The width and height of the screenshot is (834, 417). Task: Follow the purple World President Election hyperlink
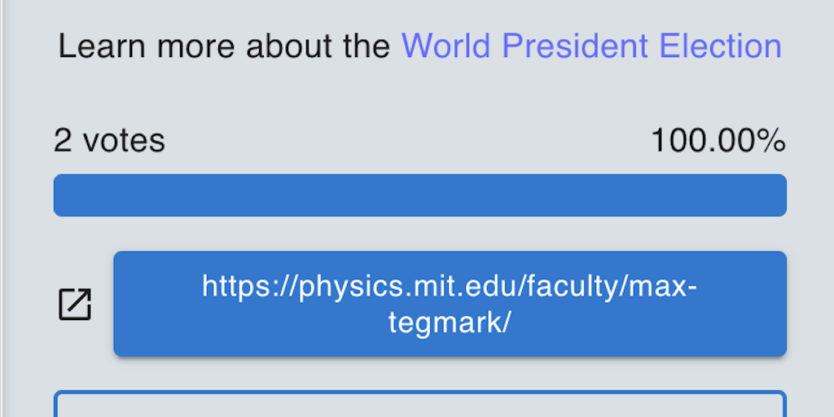coord(591,46)
